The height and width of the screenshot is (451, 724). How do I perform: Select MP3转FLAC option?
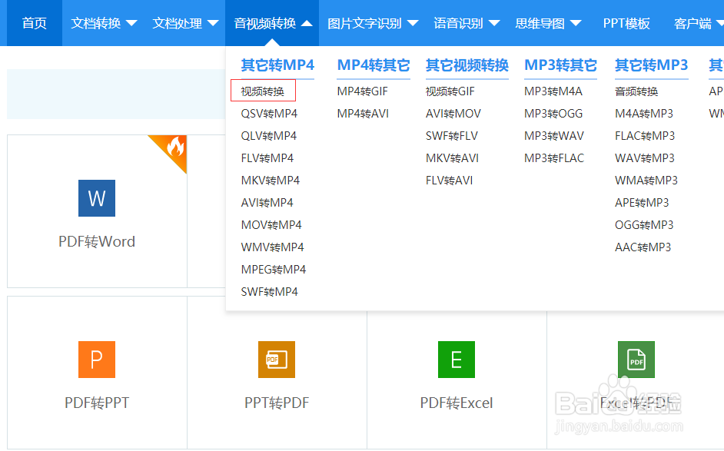coord(554,158)
